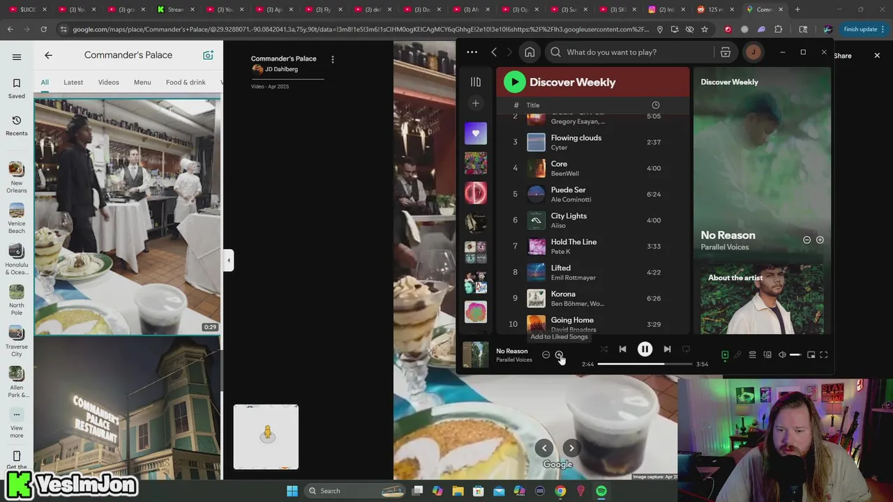Collapse the Google Maps side panel
Image resolution: width=893 pixels, height=502 pixels.
coord(228,260)
